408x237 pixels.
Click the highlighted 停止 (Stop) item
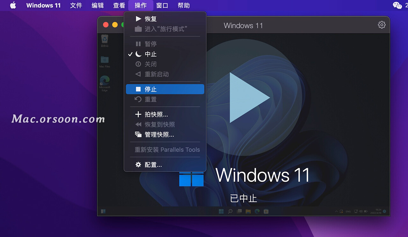pyautogui.click(x=165, y=89)
